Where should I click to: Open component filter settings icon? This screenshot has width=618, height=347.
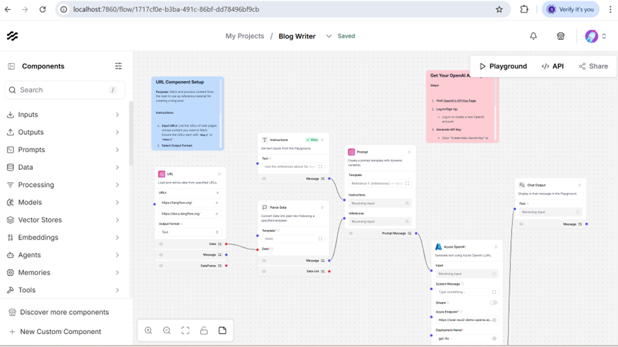[118, 66]
